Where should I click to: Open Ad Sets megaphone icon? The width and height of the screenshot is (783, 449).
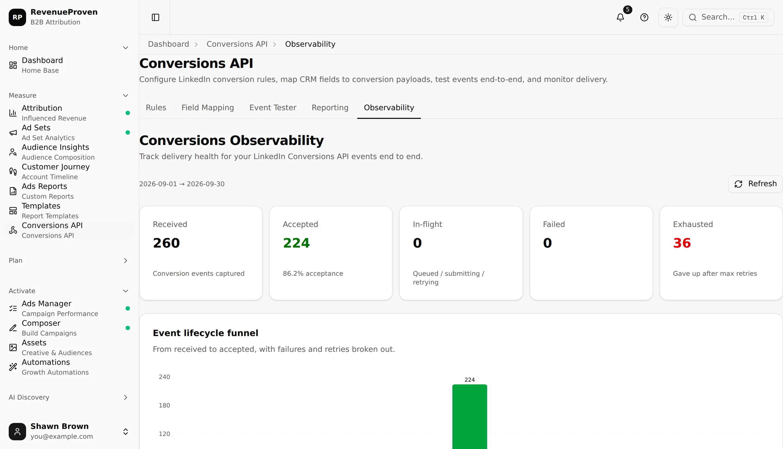coord(13,132)
